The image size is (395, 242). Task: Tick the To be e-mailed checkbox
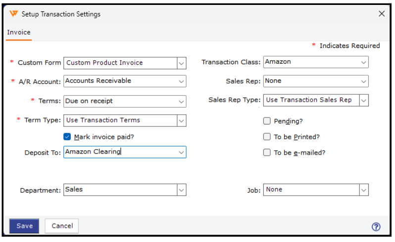point(267,153)
